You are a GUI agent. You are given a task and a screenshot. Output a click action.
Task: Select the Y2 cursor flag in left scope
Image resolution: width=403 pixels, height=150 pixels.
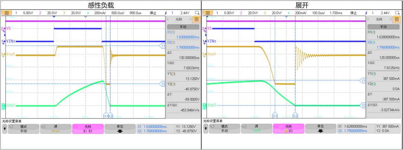163,84
